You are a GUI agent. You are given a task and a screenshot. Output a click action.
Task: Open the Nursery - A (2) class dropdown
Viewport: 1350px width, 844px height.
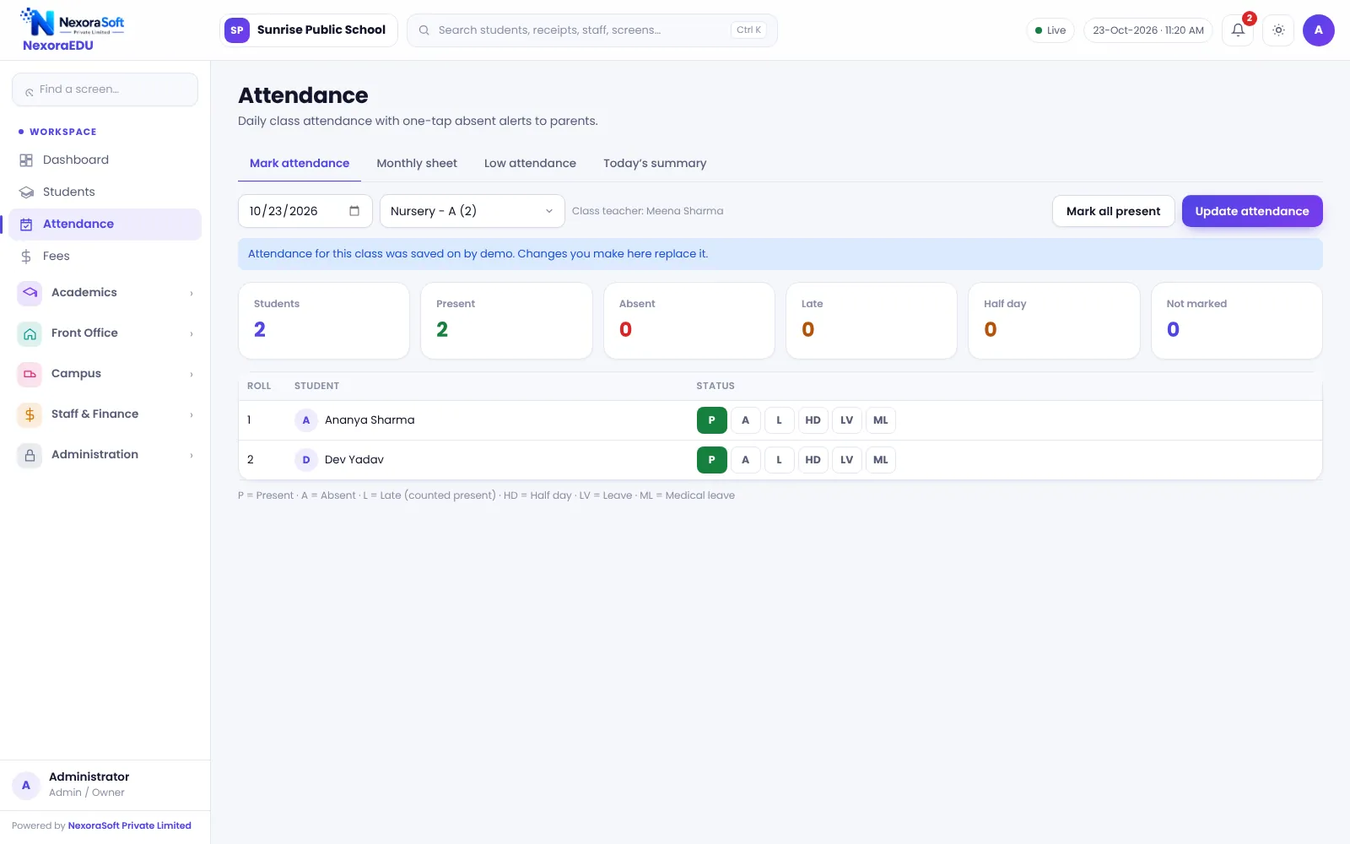coord(472,211)
